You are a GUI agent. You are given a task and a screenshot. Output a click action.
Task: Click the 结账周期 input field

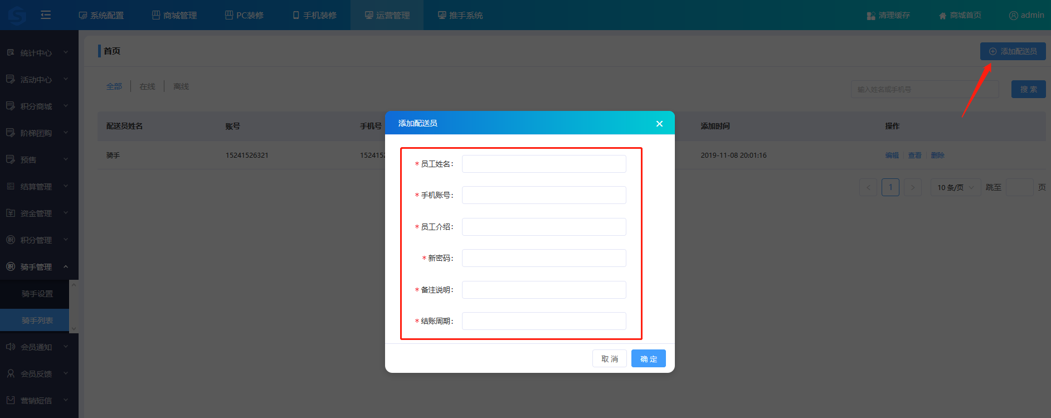point(543,321)
